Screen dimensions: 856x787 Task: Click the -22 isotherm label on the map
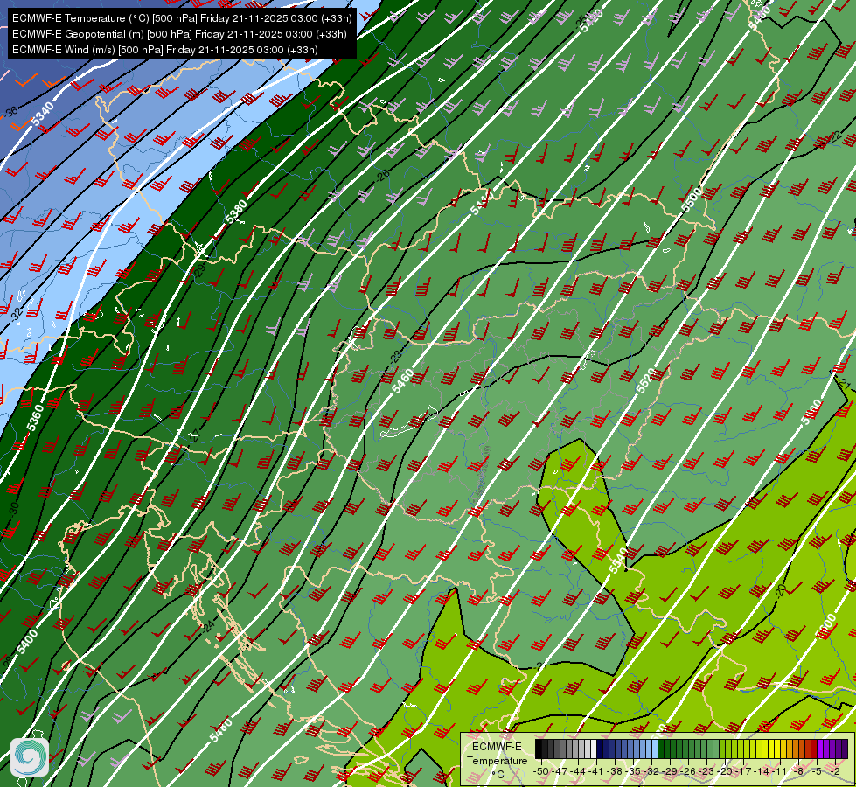click(x=833, y=137)
